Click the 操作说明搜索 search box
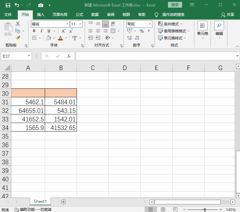Viewport: 240px width, 212px height. pyautogui.click(x=173, y=15)
